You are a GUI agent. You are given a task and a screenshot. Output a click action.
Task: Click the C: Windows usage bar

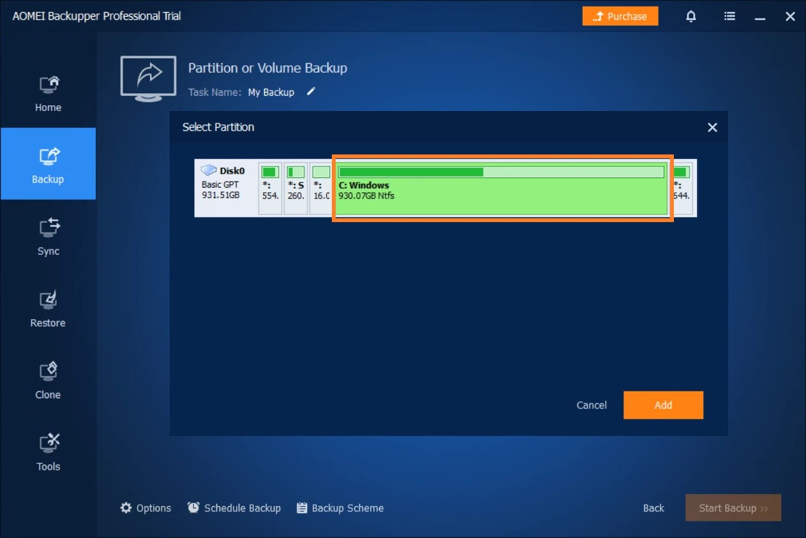[501, 172]
